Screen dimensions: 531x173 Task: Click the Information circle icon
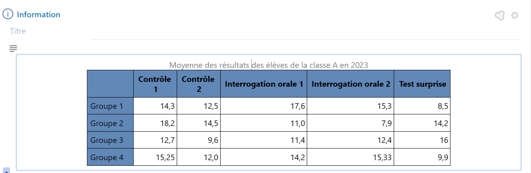point(8,14)
